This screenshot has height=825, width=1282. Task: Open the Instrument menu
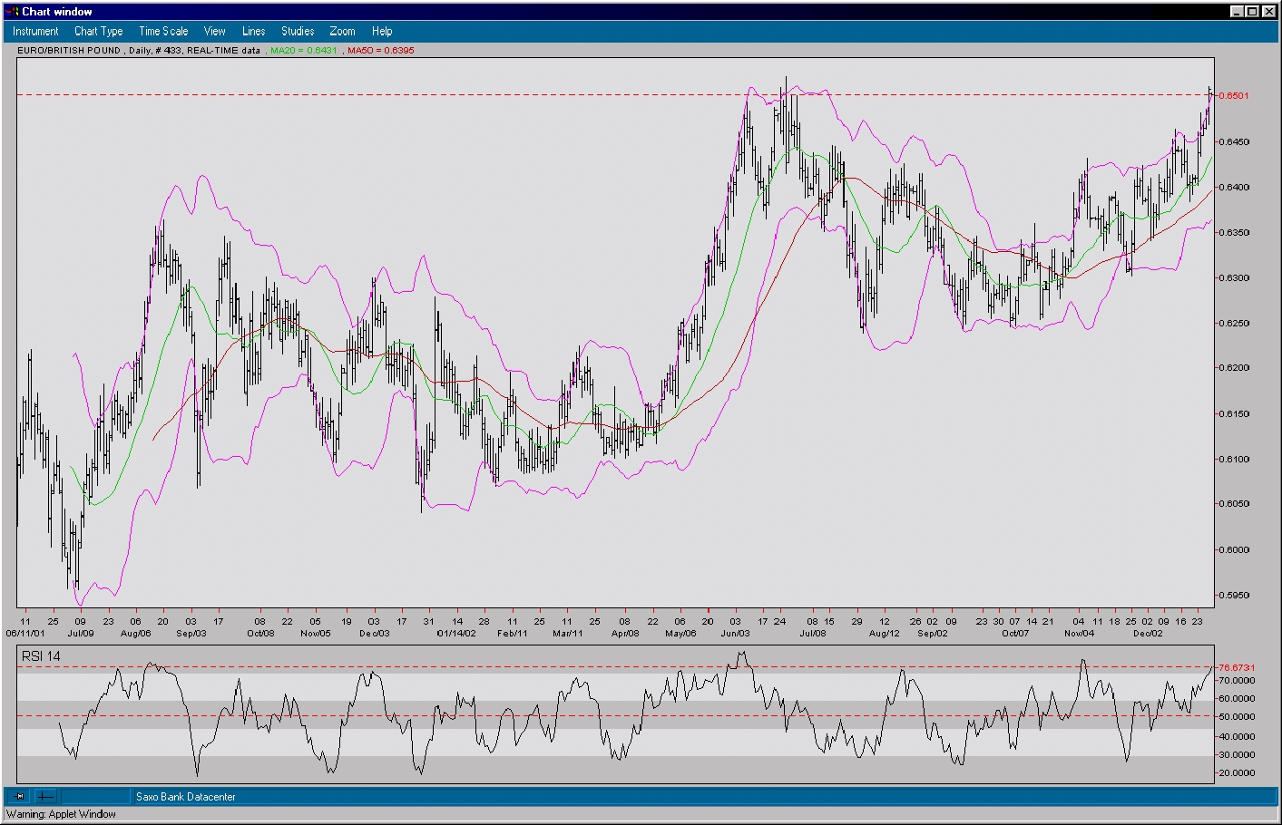click(x=35, y=31)
